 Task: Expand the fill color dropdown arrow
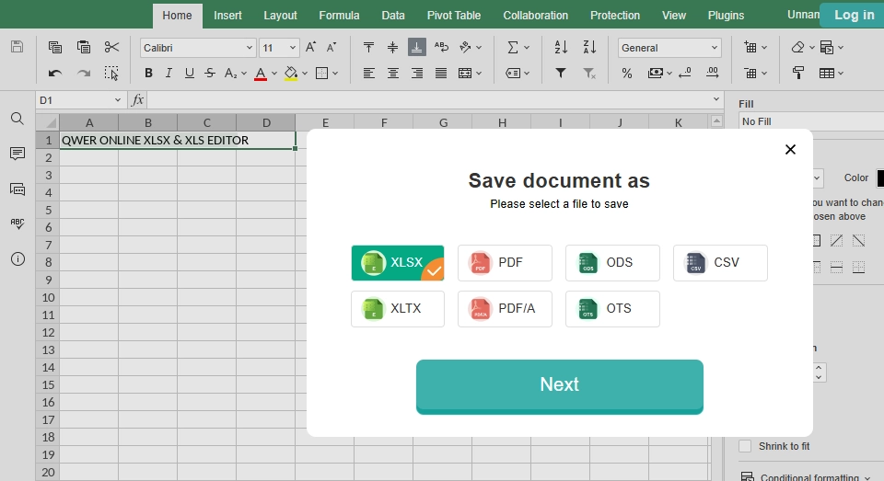(305, 74)
